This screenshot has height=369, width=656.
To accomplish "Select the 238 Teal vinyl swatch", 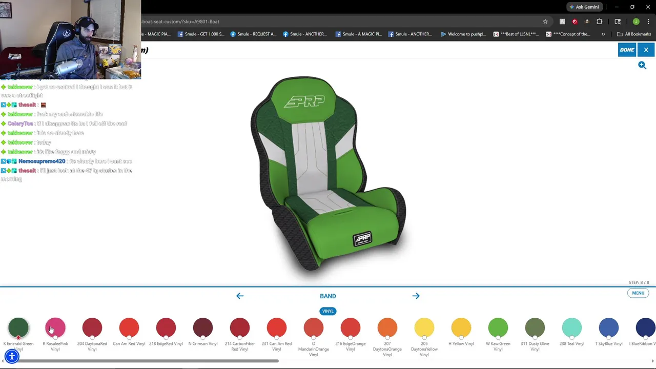I will (x=572, y=328).
